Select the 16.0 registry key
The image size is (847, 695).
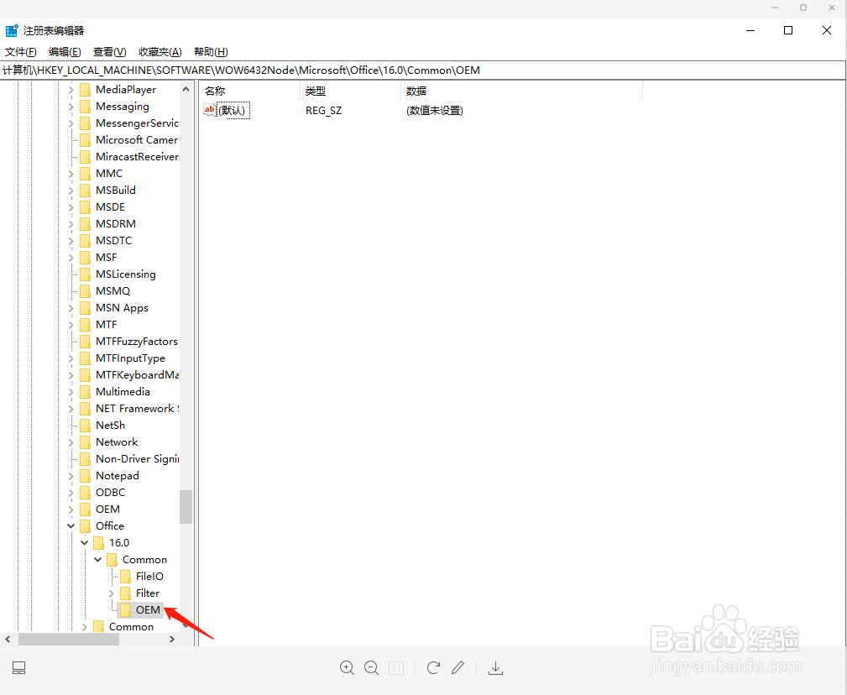point(118,542)
